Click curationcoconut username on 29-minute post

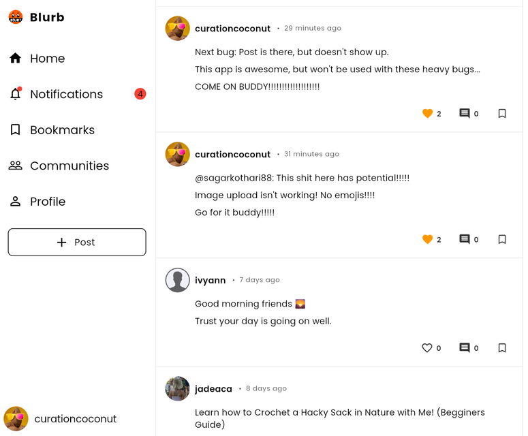(x=232, y=29)
